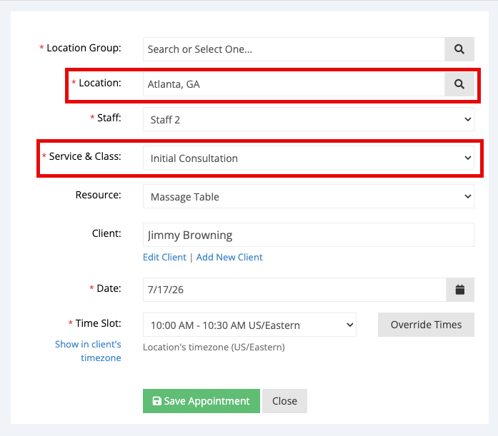
Task: Click Show in client's timezone link
Action: point(88,351)
